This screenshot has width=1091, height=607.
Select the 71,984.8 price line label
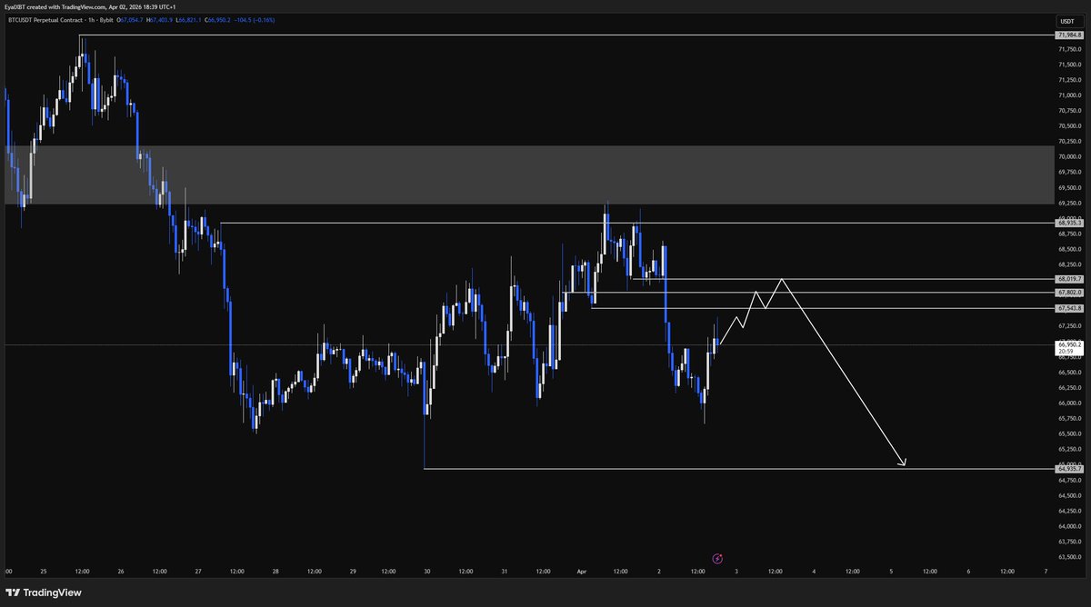coord(1069,35)
